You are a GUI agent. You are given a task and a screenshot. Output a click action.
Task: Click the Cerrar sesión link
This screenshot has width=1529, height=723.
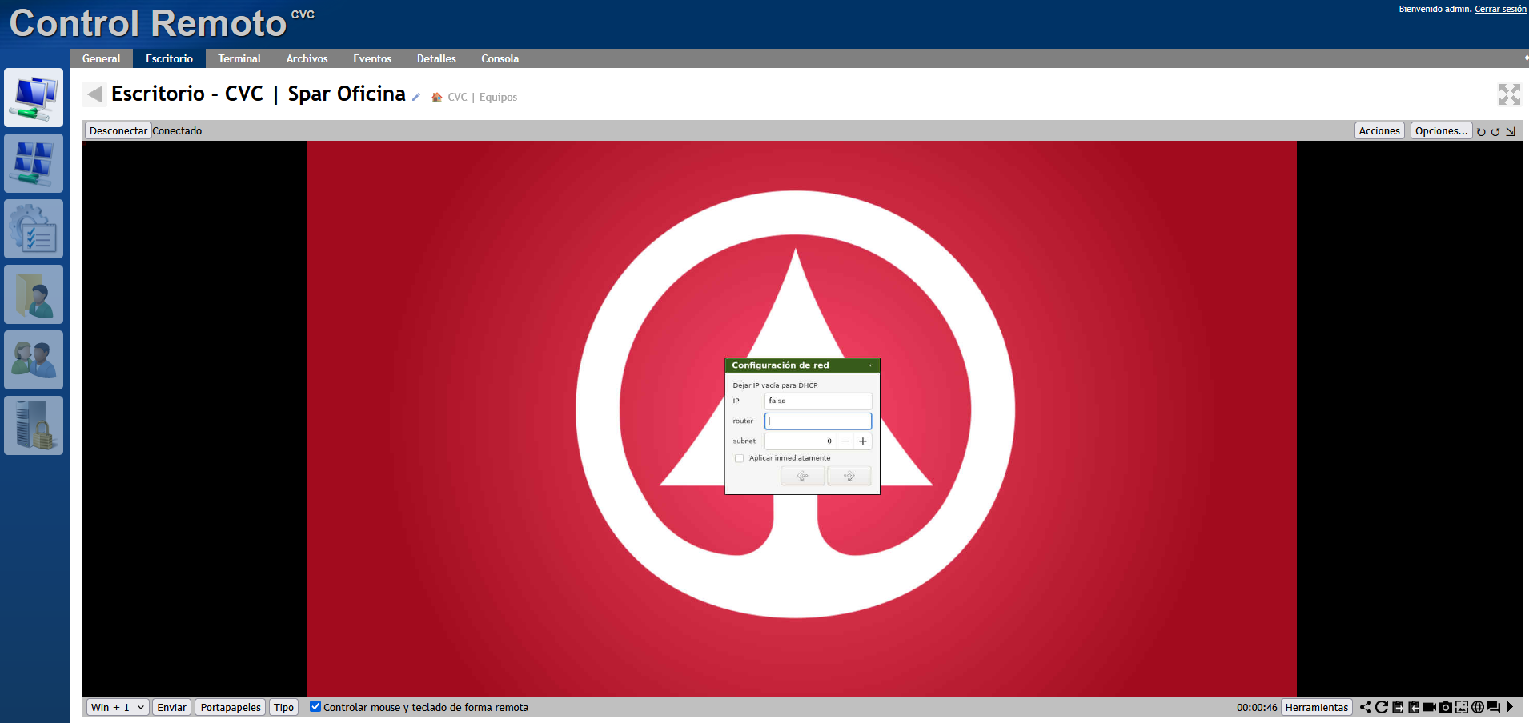click(1500, 9)
